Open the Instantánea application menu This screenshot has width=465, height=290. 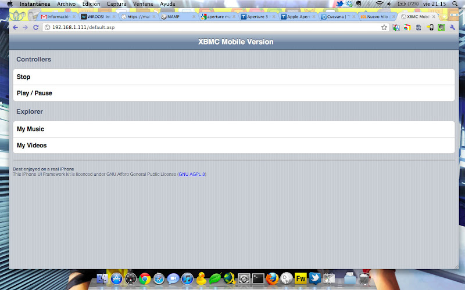point(35,4)
